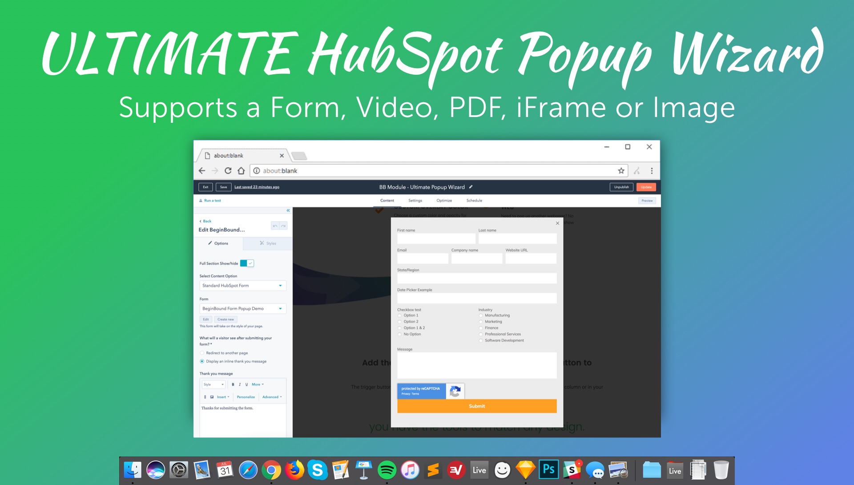This screenshot has height=485, width=854.
Task: Submit the popup form
Action: pos(477,406)
